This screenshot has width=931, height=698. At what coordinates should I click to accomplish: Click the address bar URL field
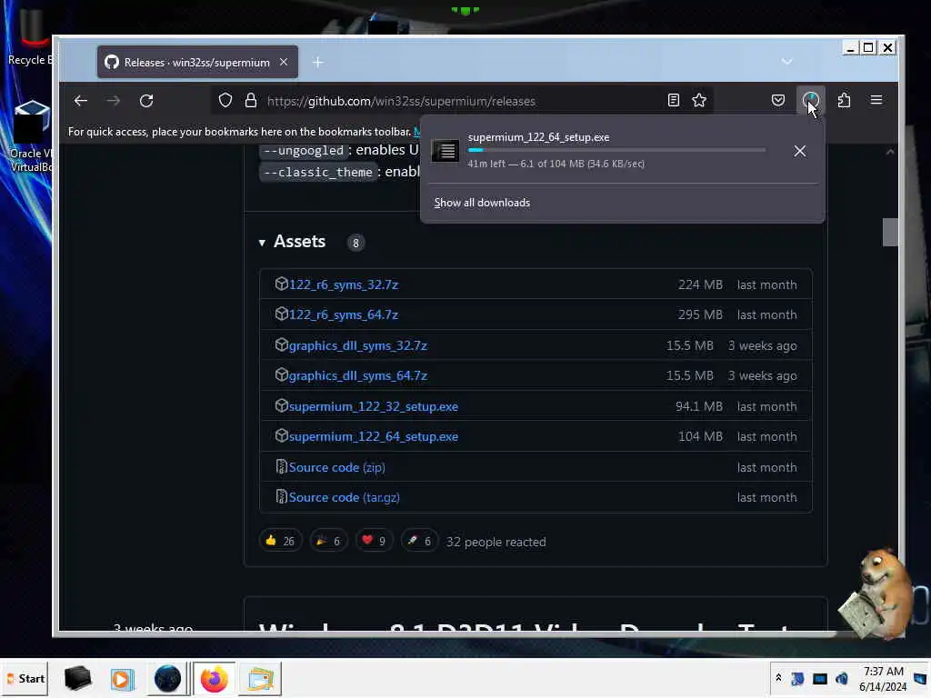(463, 101)
